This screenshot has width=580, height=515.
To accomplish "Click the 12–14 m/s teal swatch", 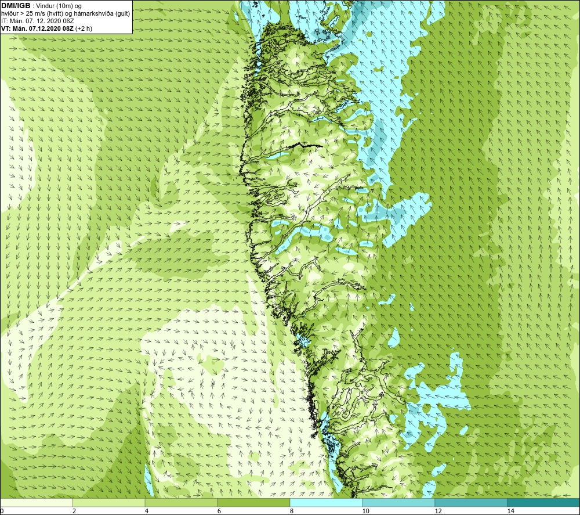I will pyautogui.click(x=471, y=503).
